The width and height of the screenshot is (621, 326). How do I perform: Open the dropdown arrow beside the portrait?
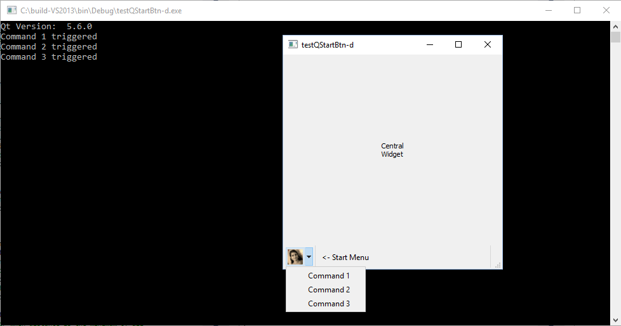(309, 257)
